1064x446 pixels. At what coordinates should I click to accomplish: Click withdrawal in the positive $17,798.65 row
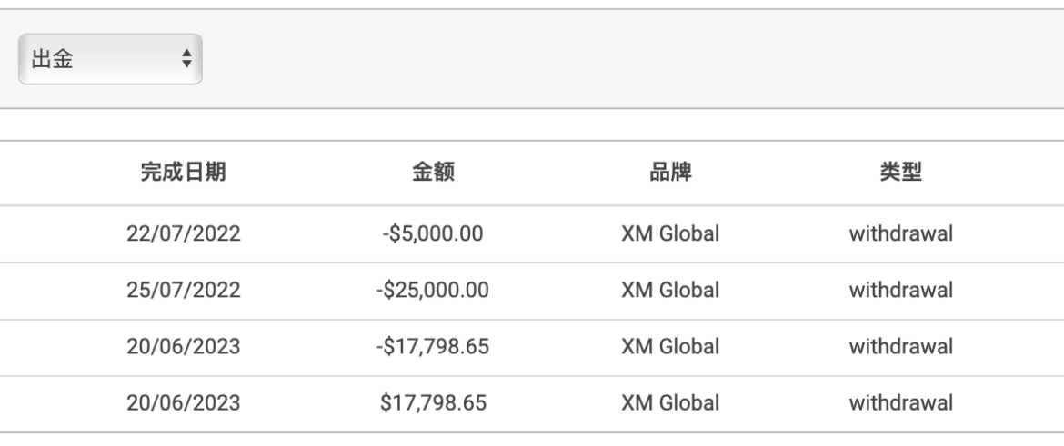point(901,402)
